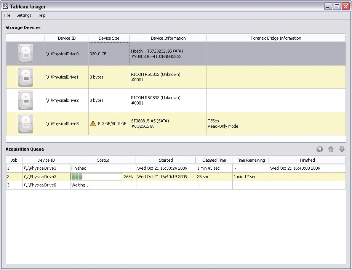Click the 26% progress bar for job 2

click(x=96, y=177)
